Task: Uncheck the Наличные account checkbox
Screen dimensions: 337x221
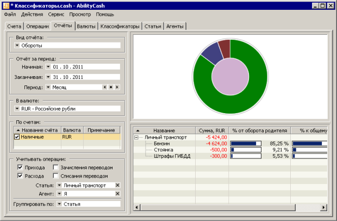Action: 17,138
